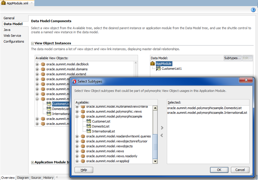Click AppModule.xml tab briefcase icon
This screenshot has height=180, width=258.
tap(3, 3)
